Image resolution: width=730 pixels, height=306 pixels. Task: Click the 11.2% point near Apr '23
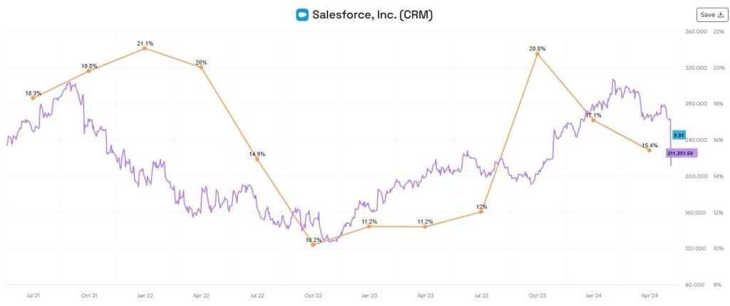pos(425,226)
